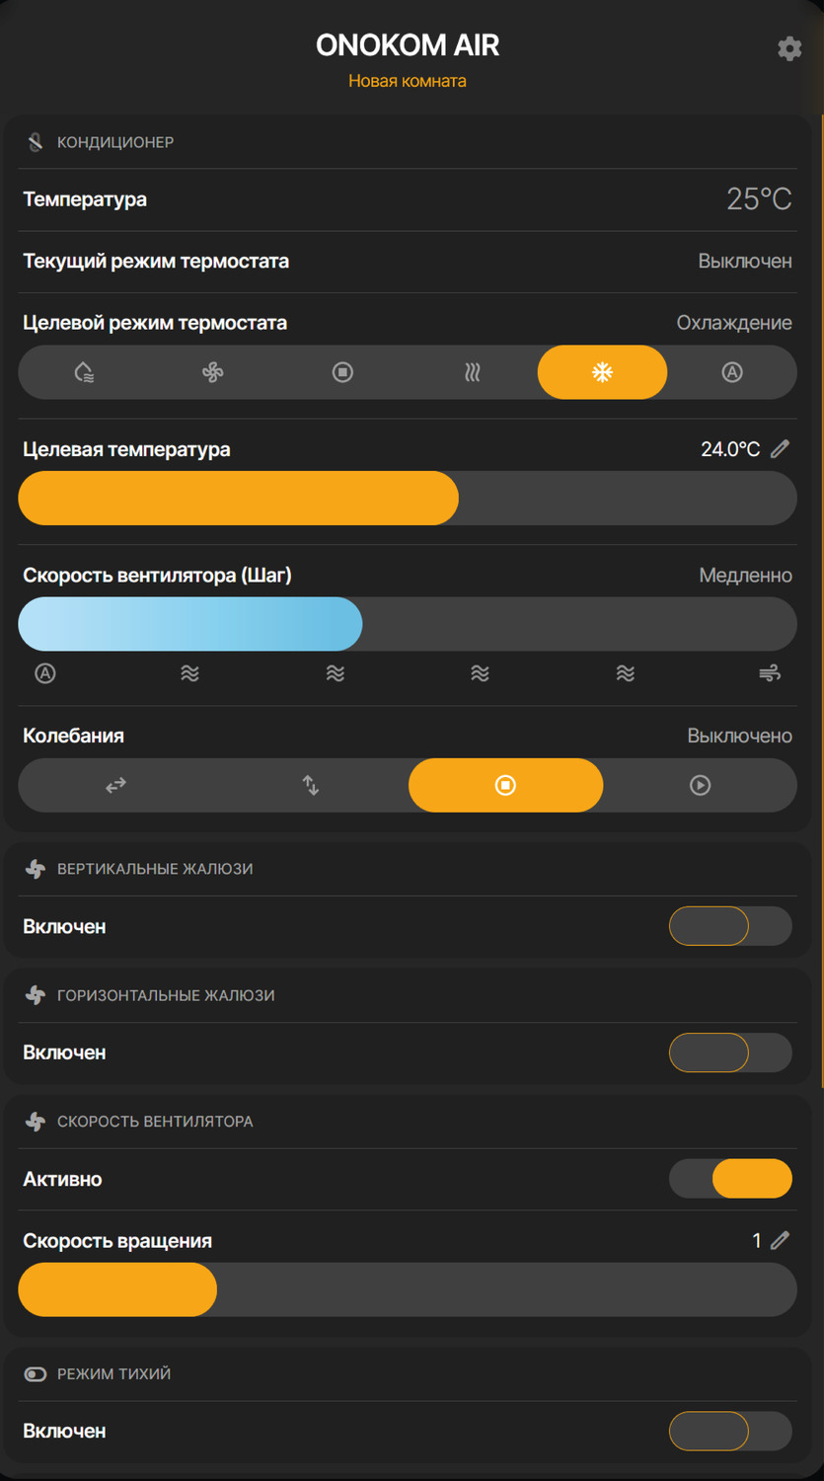Screen dimensions: 824x1481
Task: Select fan-only thermostat mode
Action: [213, 372]
